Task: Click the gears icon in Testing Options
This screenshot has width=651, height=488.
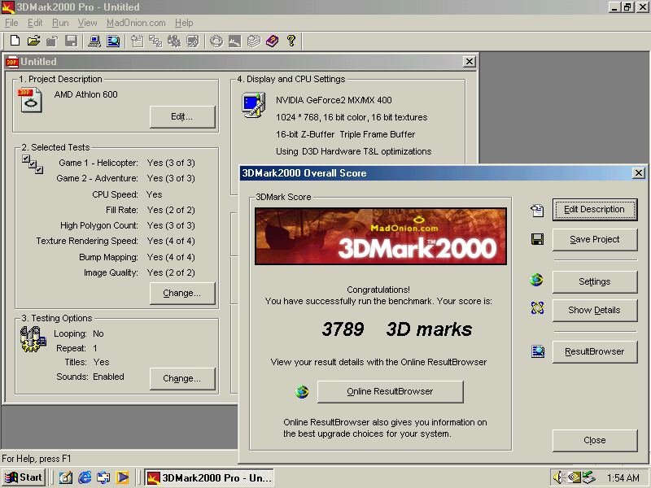Action: [x=33, y=339]
